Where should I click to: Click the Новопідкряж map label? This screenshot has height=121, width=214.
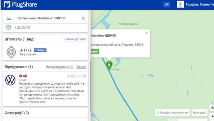128,24
